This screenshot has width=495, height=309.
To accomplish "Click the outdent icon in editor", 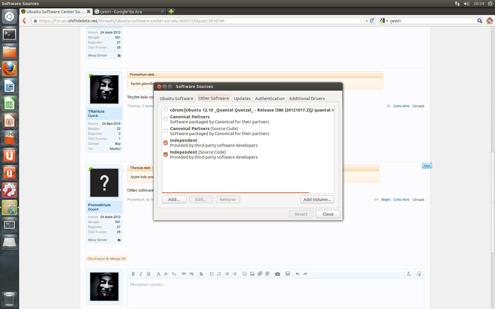I will click(x=227, y=274).
